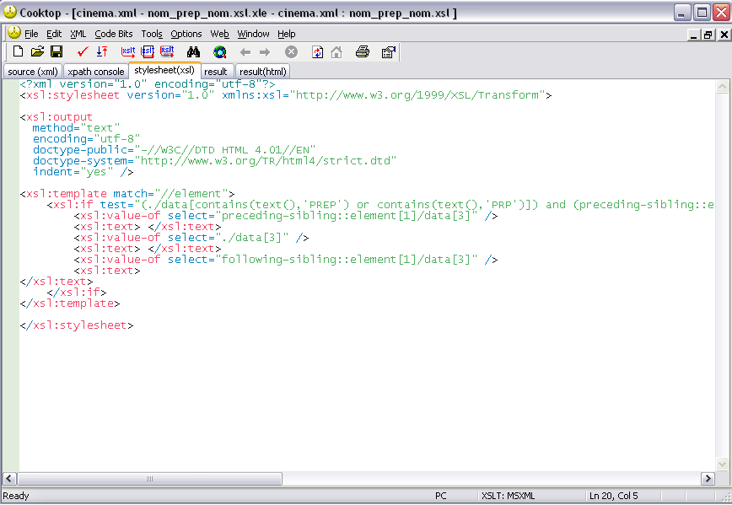
Task: Click the encoding="utf-8" attribute line under xsl:output
Action: 86,139
